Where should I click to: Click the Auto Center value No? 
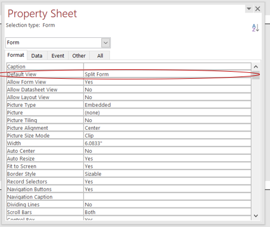pyautogui.click(x=167, y=151)
